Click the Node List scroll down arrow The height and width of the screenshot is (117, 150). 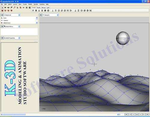tap(37, 23)
